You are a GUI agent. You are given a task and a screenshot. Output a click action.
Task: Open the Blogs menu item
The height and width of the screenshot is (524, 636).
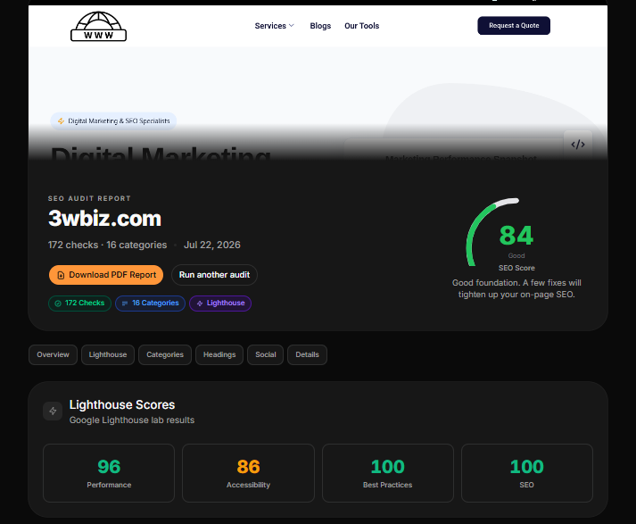(320, 26)
